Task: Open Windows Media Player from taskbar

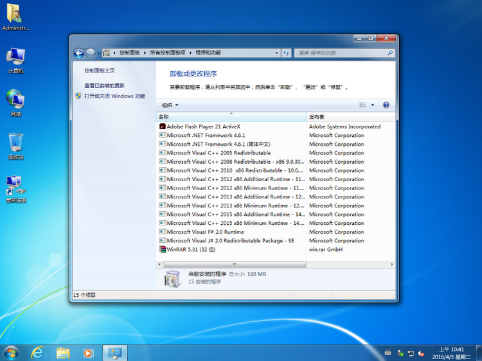Action: (88, 353)
